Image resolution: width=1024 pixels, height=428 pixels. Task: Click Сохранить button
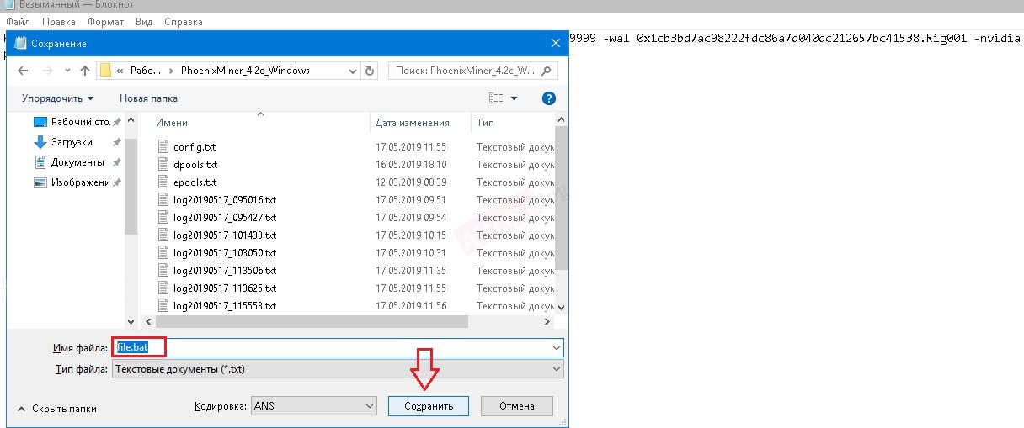point(429,406)
